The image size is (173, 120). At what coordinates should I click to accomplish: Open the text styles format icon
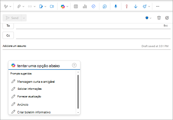6,6
